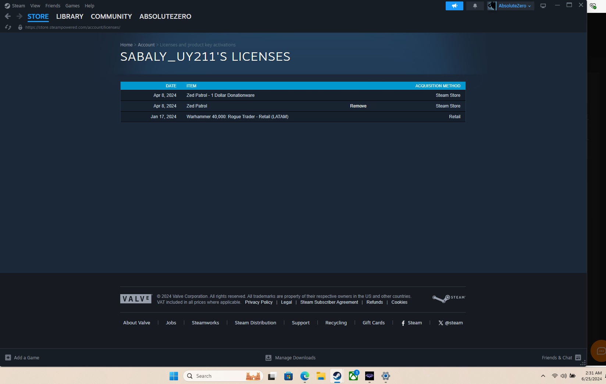Switch to the COMMUNITY tab
Viewport: 606px width, 384px height.
pyautogui.click(x=111, y=17)
